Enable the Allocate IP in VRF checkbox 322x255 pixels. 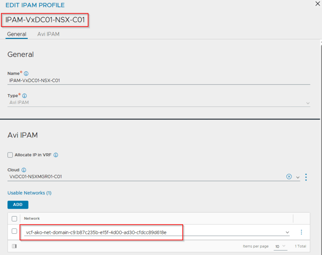point(10,155)
